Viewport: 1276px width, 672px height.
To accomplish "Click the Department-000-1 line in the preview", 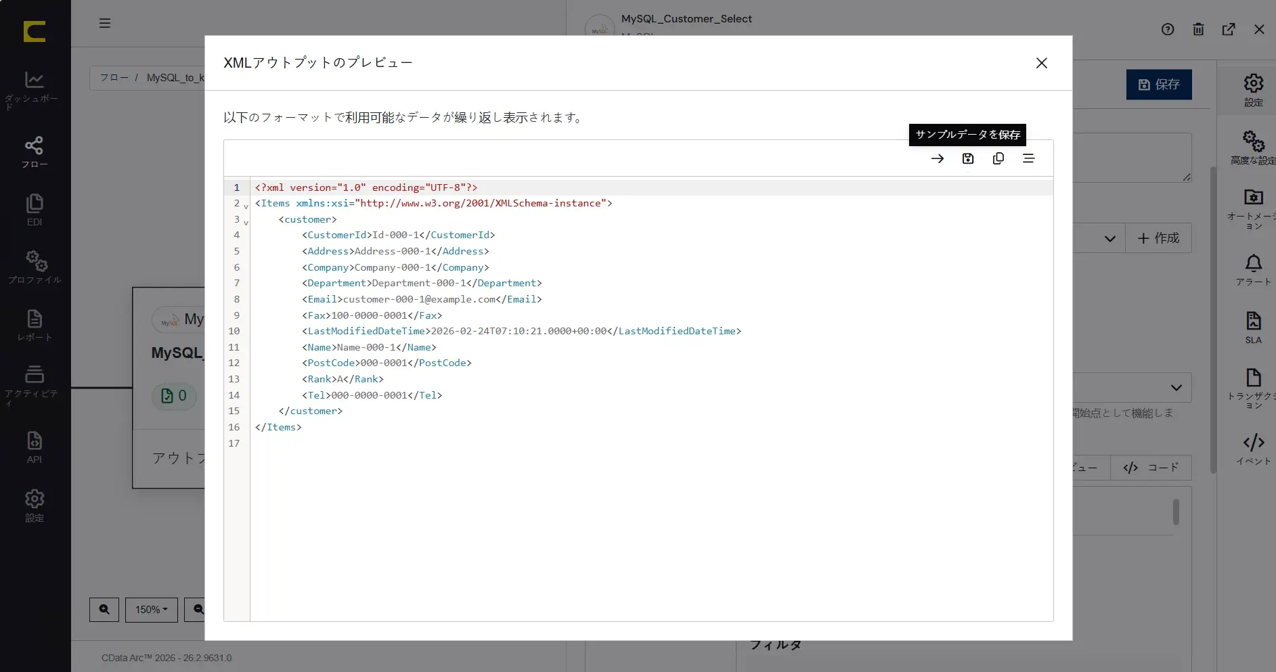I will pos(422,283).
